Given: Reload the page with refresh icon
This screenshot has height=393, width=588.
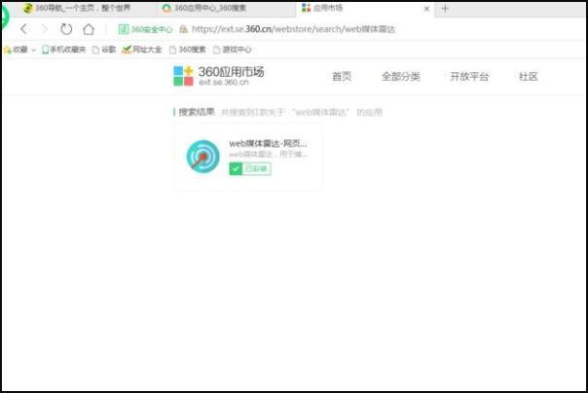Looking at the screenshot, I should pyautogui.click(x=66, y=29).
